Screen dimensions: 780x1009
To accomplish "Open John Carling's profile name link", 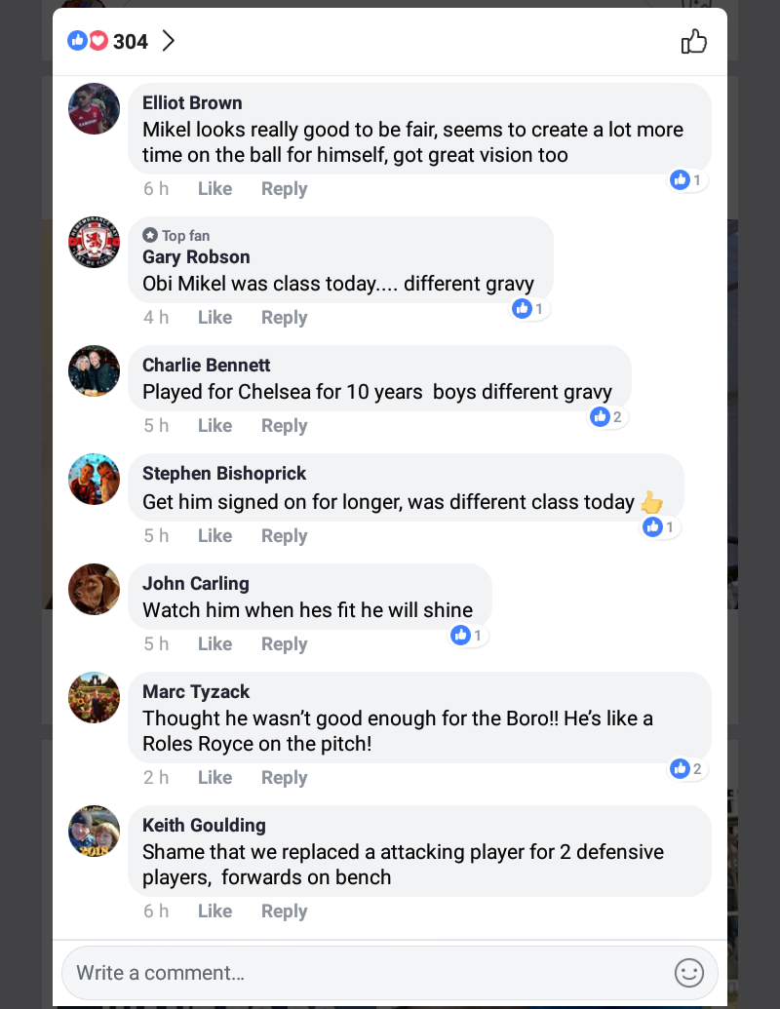I will pyautogui.click(x=196, y=584).
